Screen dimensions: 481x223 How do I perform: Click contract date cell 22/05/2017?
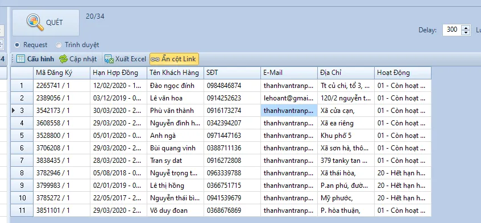point(119,198)
